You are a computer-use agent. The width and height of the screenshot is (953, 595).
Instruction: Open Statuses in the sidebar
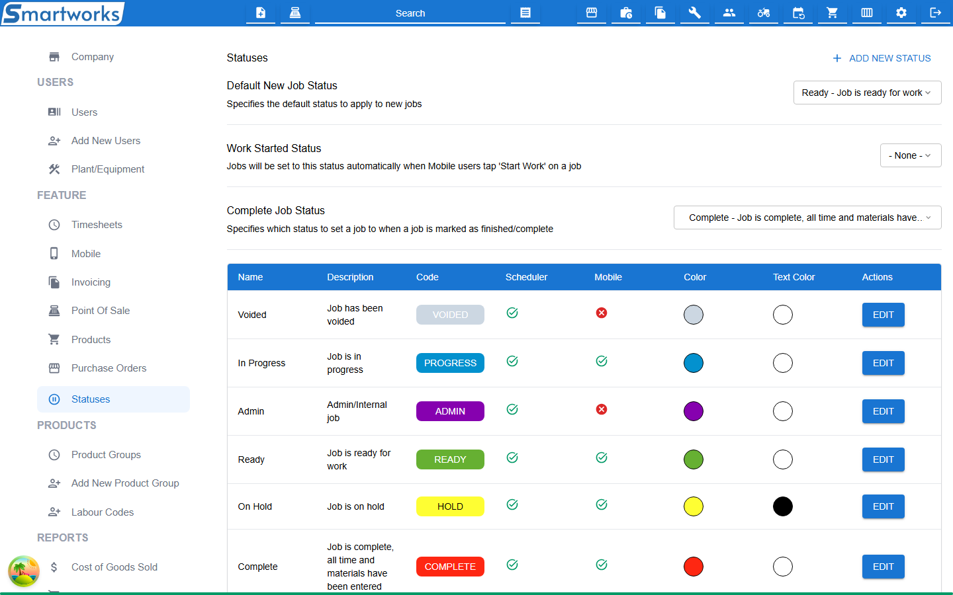tap(113, 399)
